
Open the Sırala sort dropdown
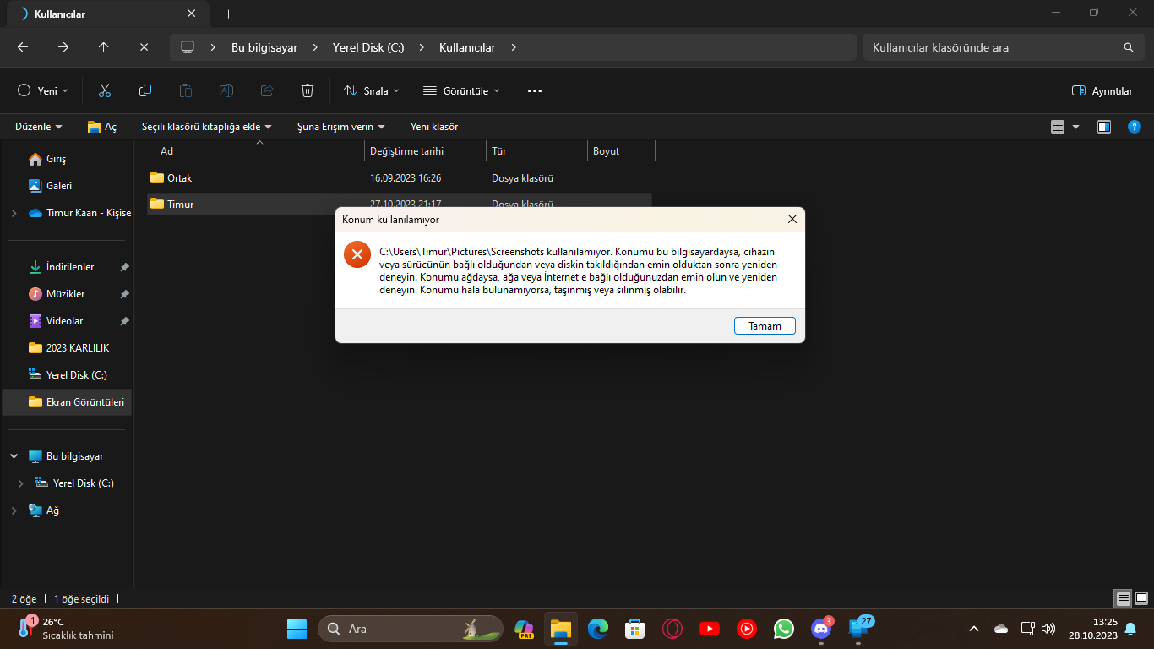point(372,90)
